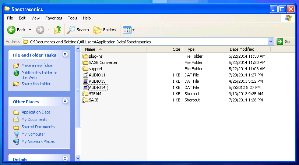Viewport: 299px width, 165px height.
Task: Click the 7/29/2014 1:27 PM date cell
Action: [246, 75]
